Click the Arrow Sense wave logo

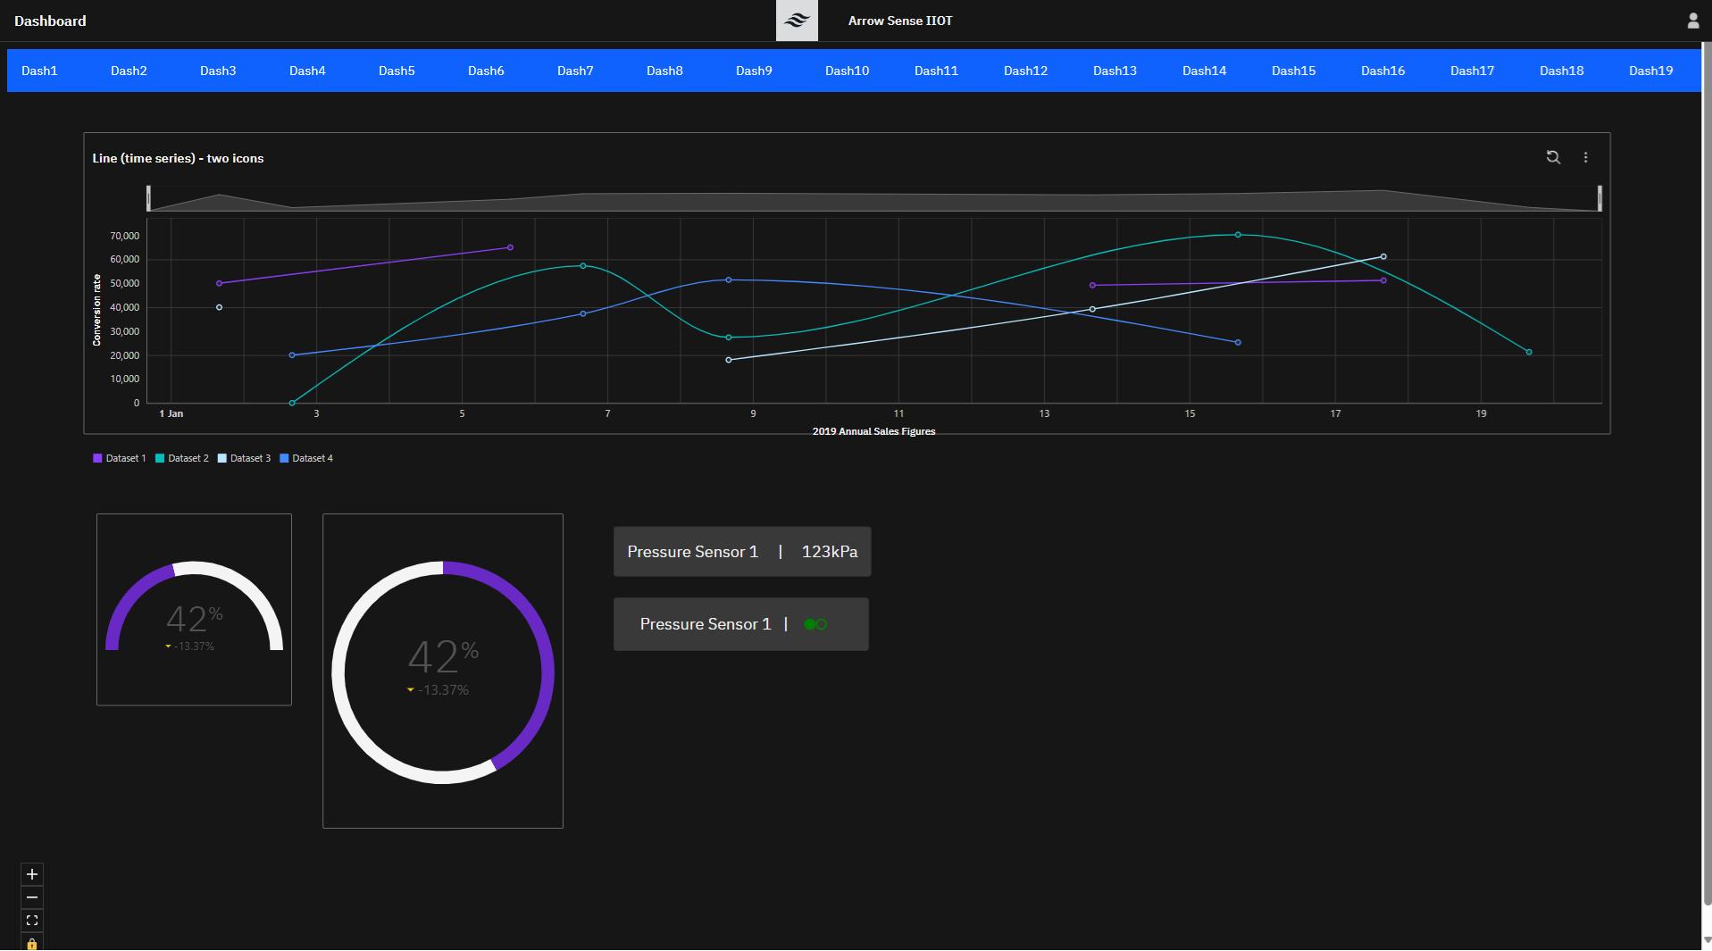coord(797,21)
